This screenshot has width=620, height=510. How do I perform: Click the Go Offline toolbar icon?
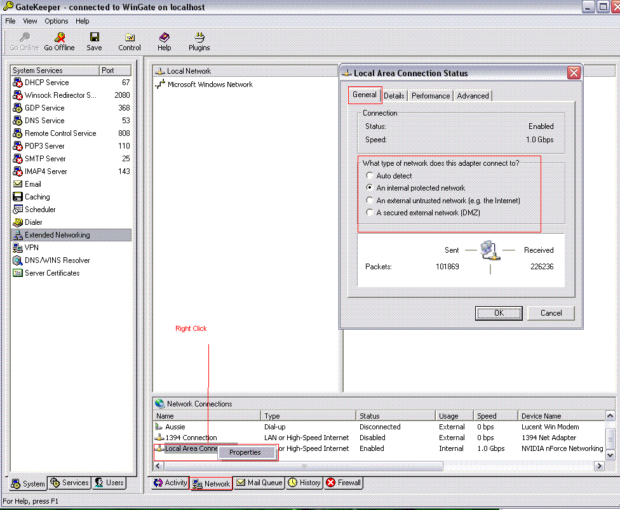click(x=60, y=37)
